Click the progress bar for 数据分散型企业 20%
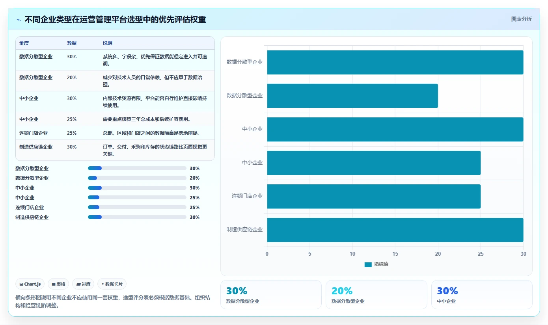This screenshot has height=325, width=548. (x=137, y=178)
